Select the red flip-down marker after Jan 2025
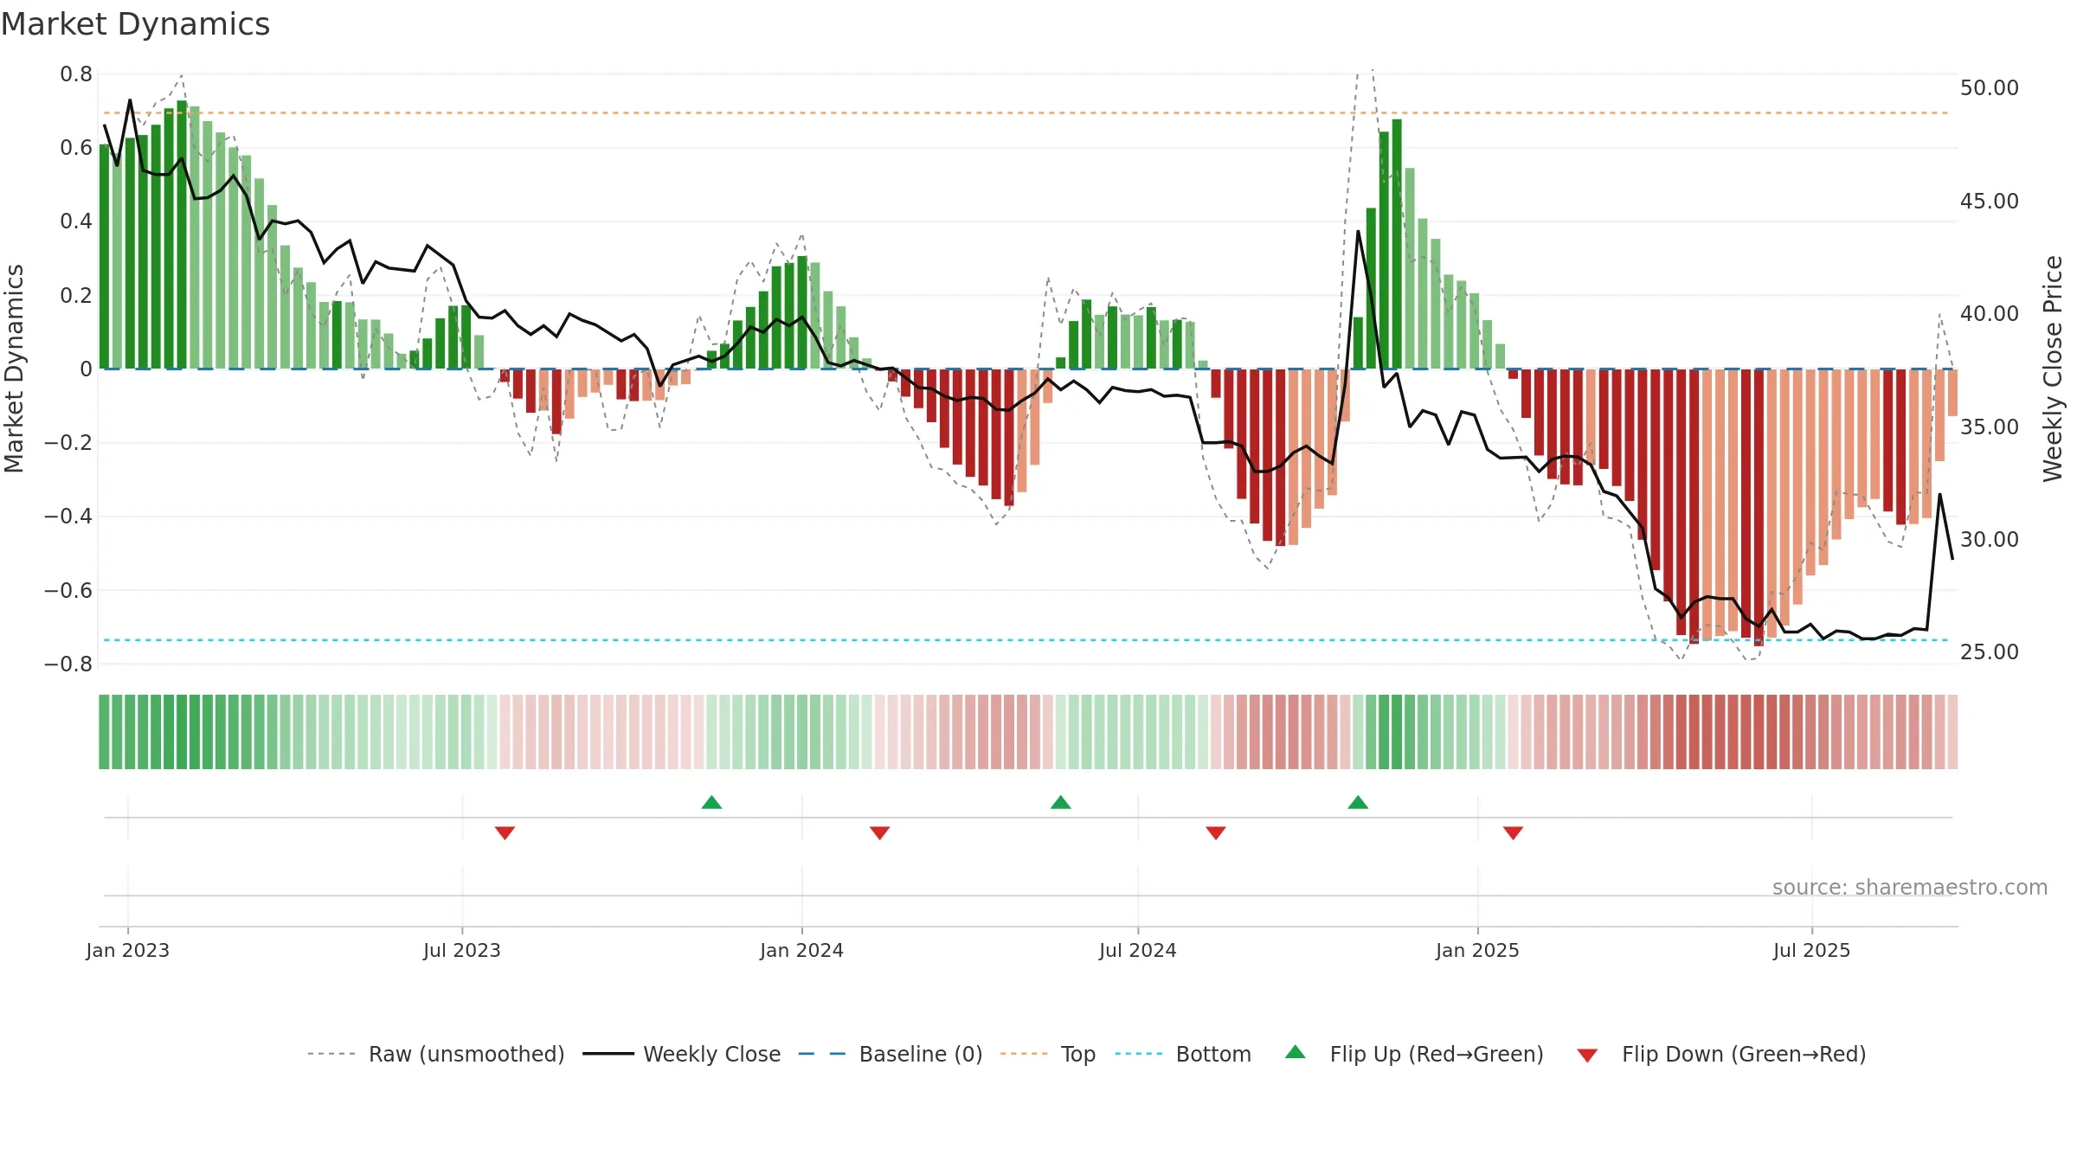The image size is (2077, 1168). 1513,832
